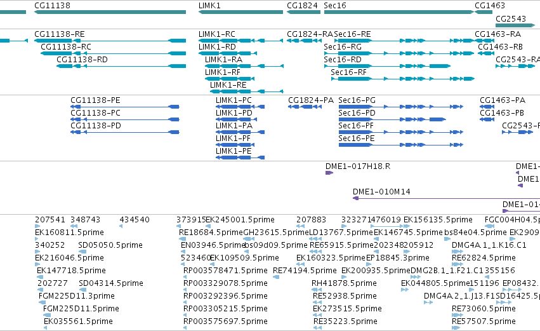Click EST RP003305215.5prime label
The width and height of the screenshot is (540, 331).
[x=225, y=309]
